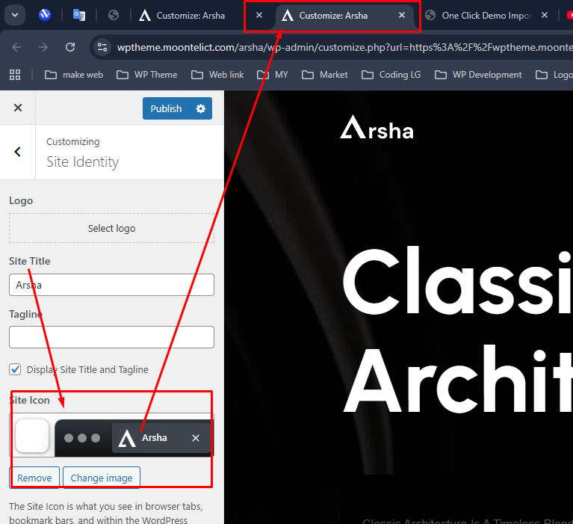The width and height of the screenshot is (573, 524).
Task: Open the Coding LG bookmark folder
Action: pos(391,75)
